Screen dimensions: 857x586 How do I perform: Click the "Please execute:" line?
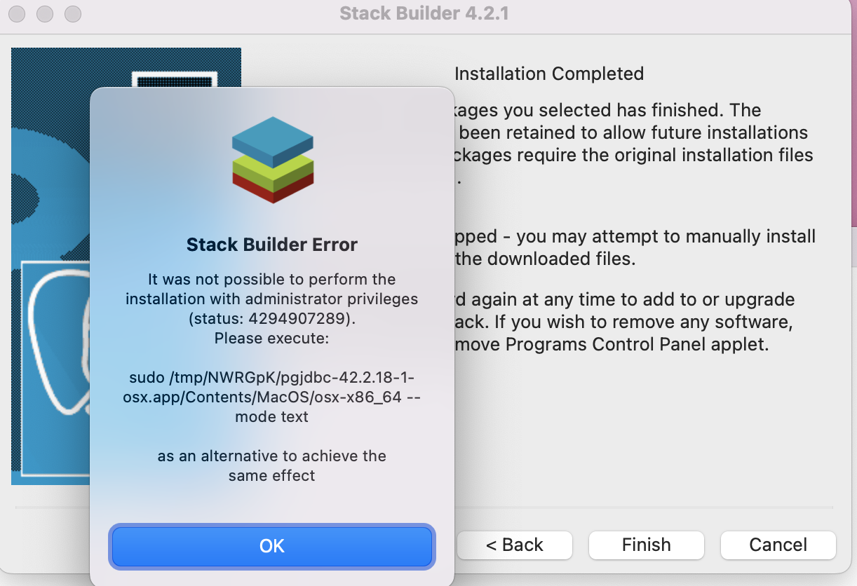pyautogui.click(x=272, y=339)
